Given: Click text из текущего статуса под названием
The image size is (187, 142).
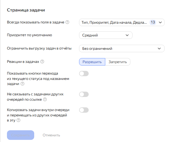Looking at the screenshot, I should point(38,79).
